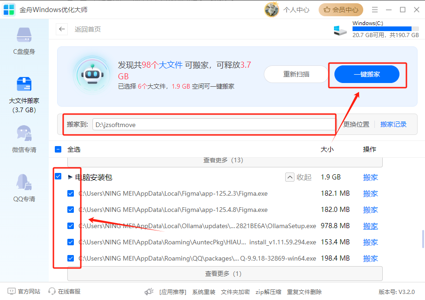Open the hamburger menu icon in title bar

(375, 10)
